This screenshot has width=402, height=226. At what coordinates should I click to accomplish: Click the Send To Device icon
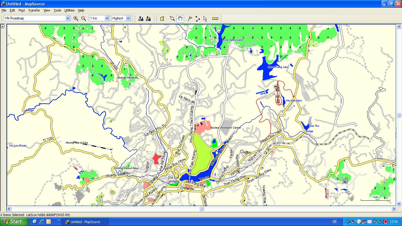click(141, 18)
